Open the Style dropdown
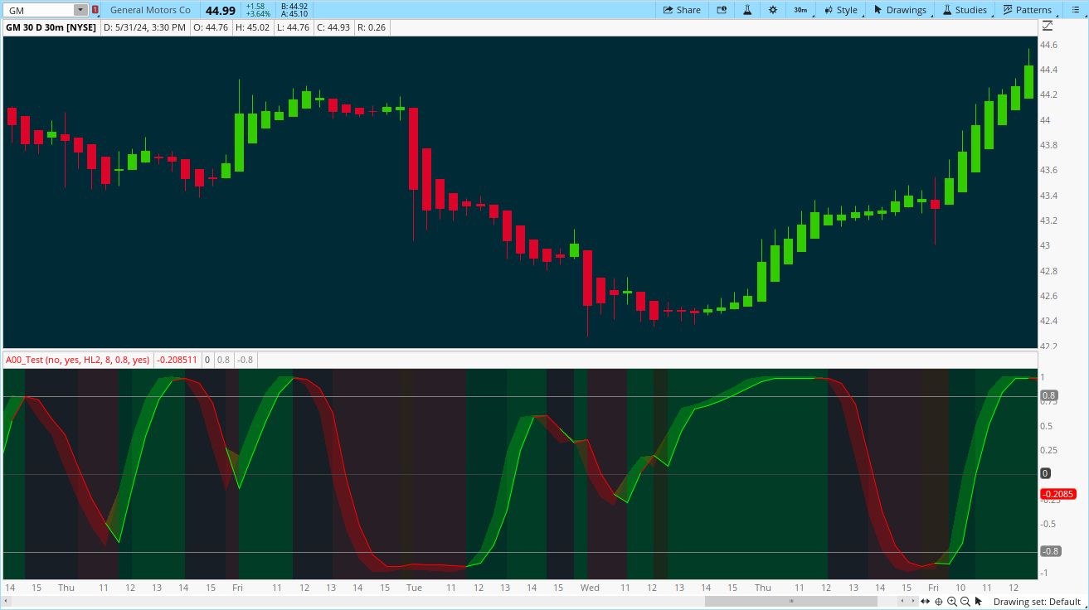The width and height of the screenshot is (1089, 610). [x=840, y=10]
